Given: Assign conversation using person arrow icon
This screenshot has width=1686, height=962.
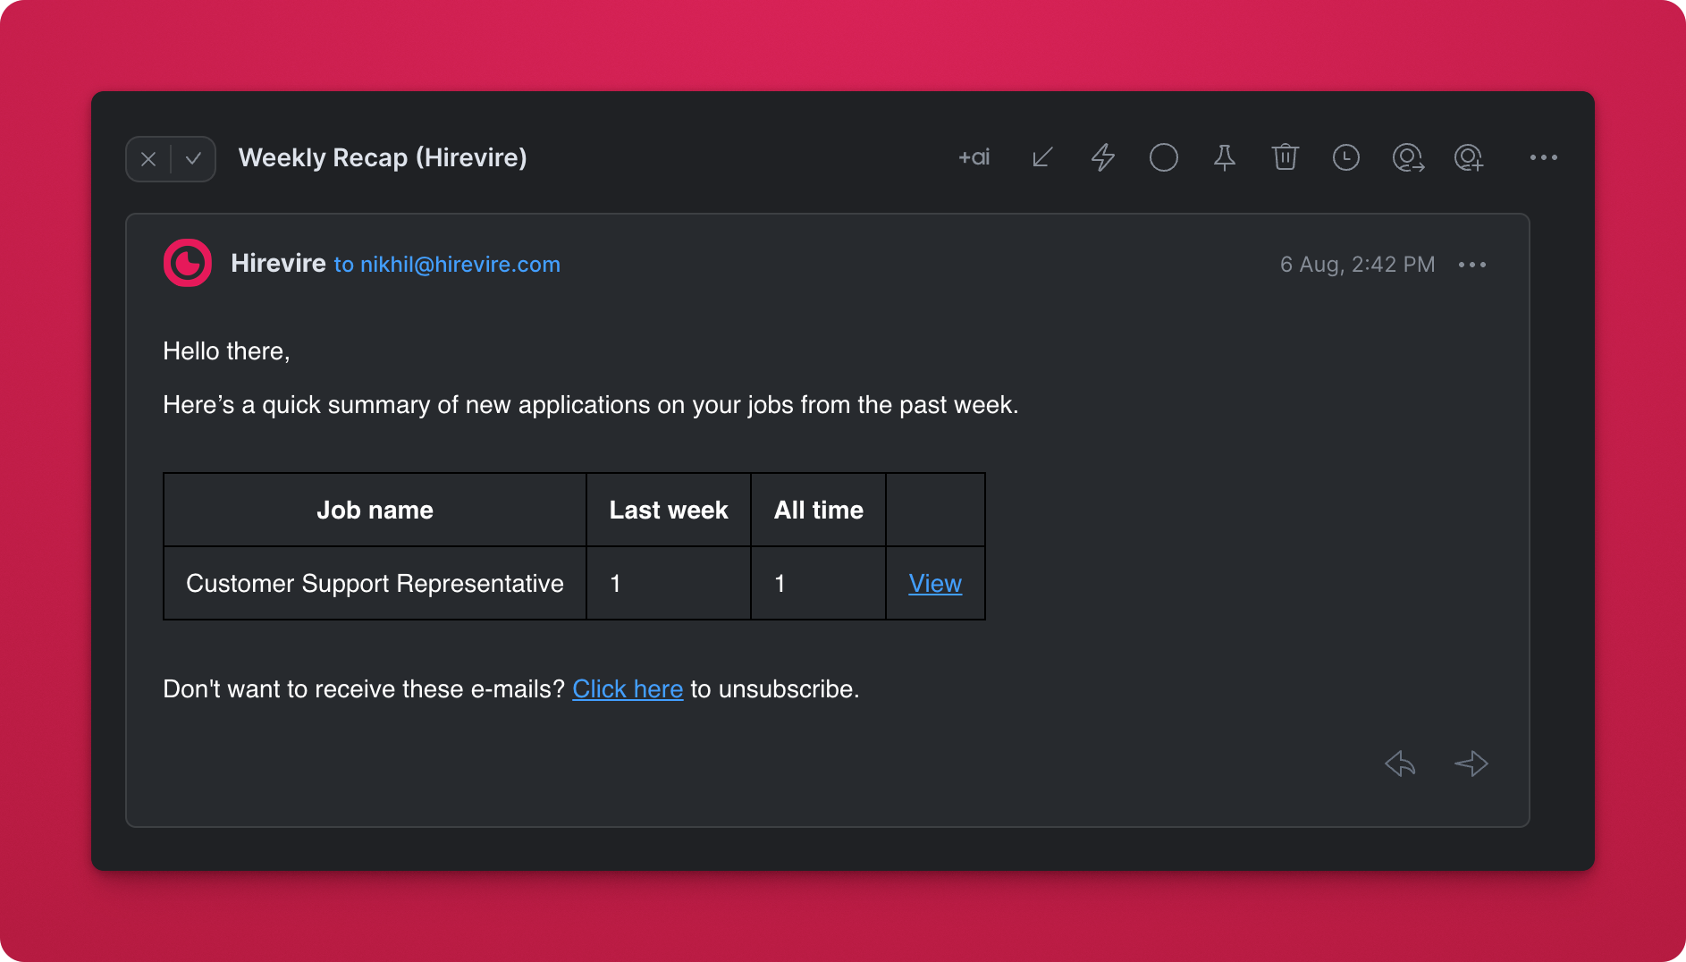Looking at the screenshot, I should pos(1407,158).
